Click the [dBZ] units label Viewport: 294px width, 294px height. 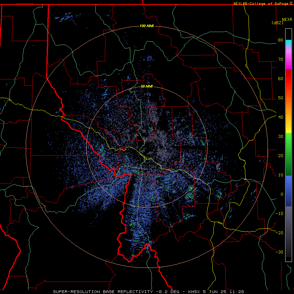(x=277, y=23)
